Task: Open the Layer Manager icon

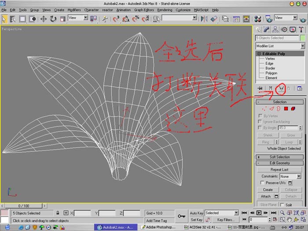Action: 225,19
